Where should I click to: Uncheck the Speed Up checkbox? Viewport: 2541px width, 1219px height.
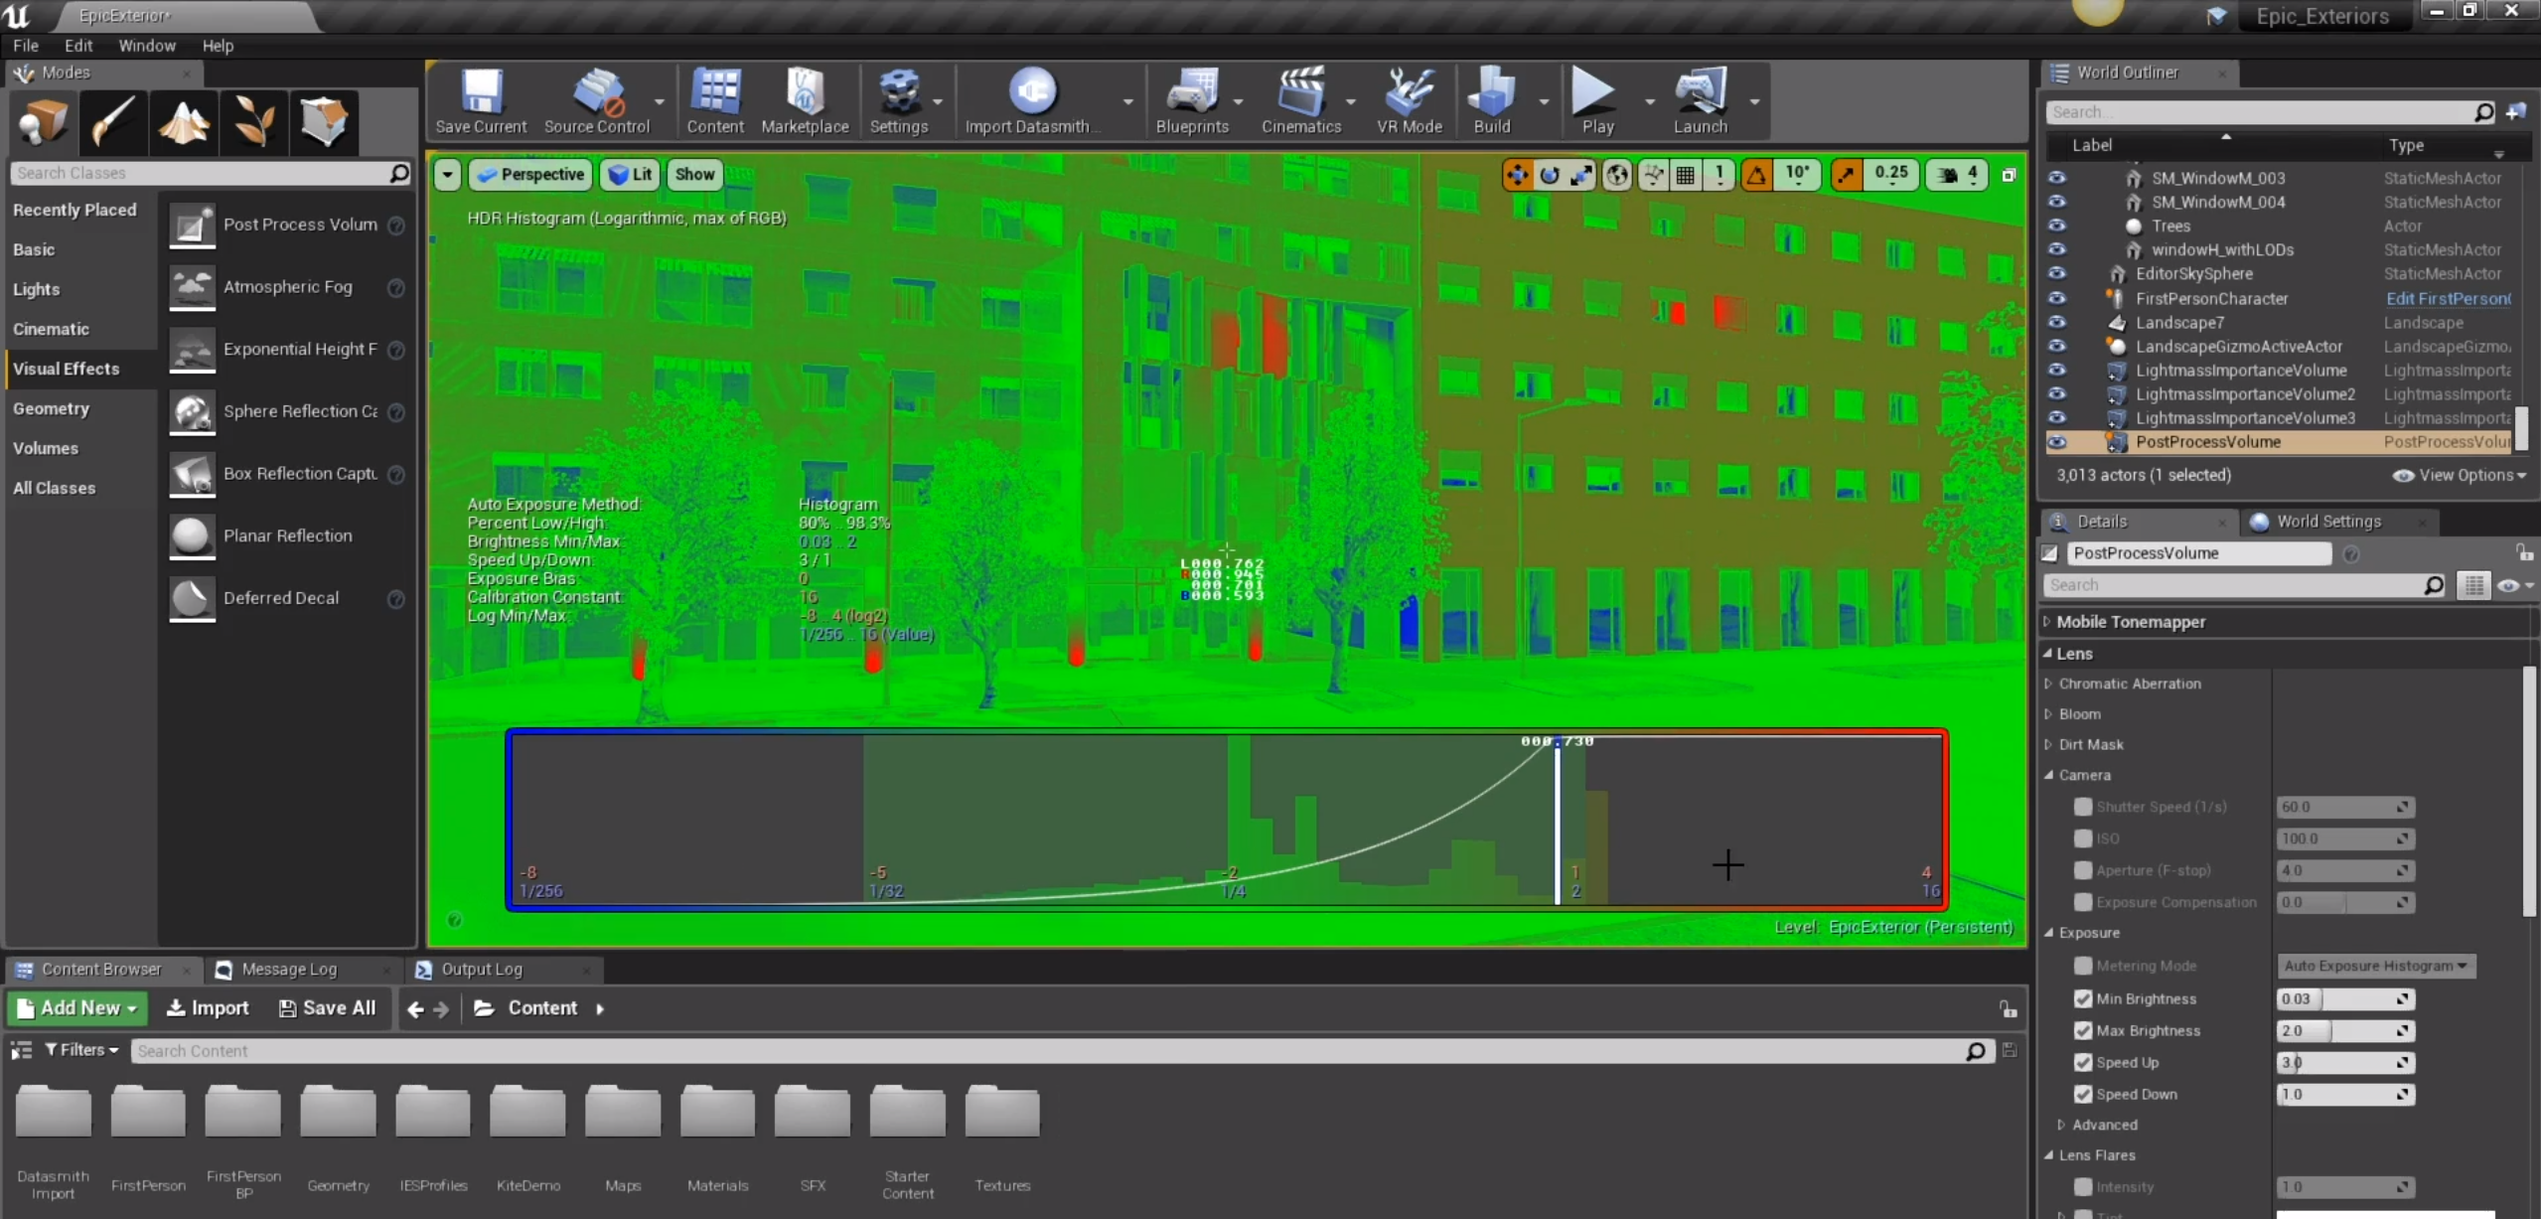pyautogui.click(x=2083, y=1062)
